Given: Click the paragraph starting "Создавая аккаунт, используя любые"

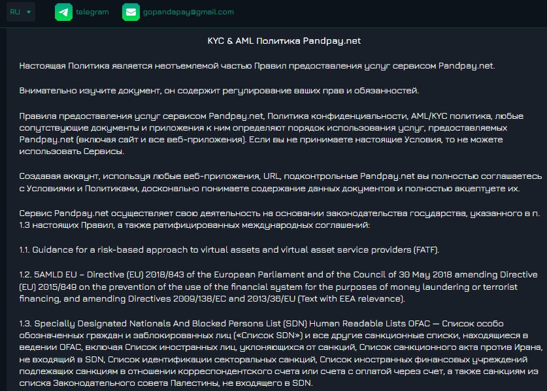Looking at the screenshot, I should (280, 182).
